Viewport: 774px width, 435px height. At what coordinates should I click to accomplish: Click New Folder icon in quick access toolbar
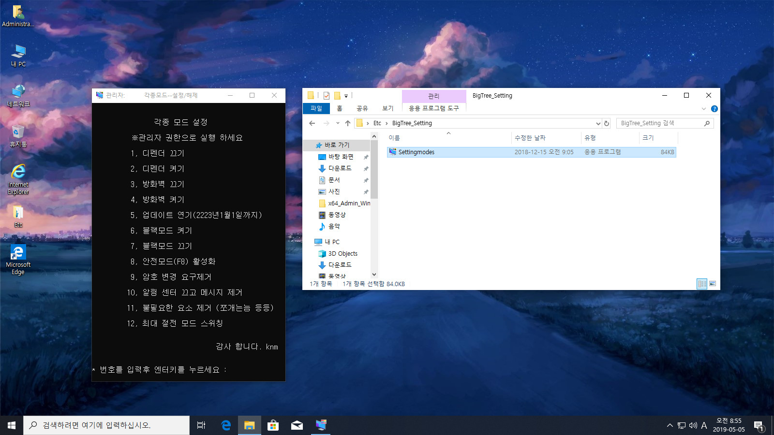338,96
